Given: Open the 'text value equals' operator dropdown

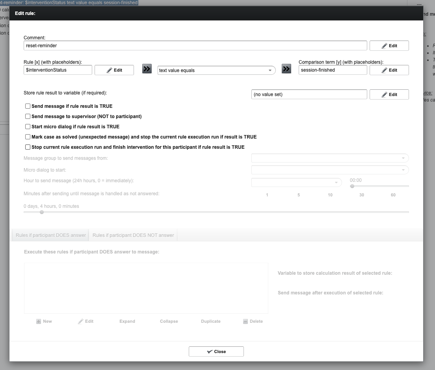Looking at the screenshot, I should click(x=216, y=70).
